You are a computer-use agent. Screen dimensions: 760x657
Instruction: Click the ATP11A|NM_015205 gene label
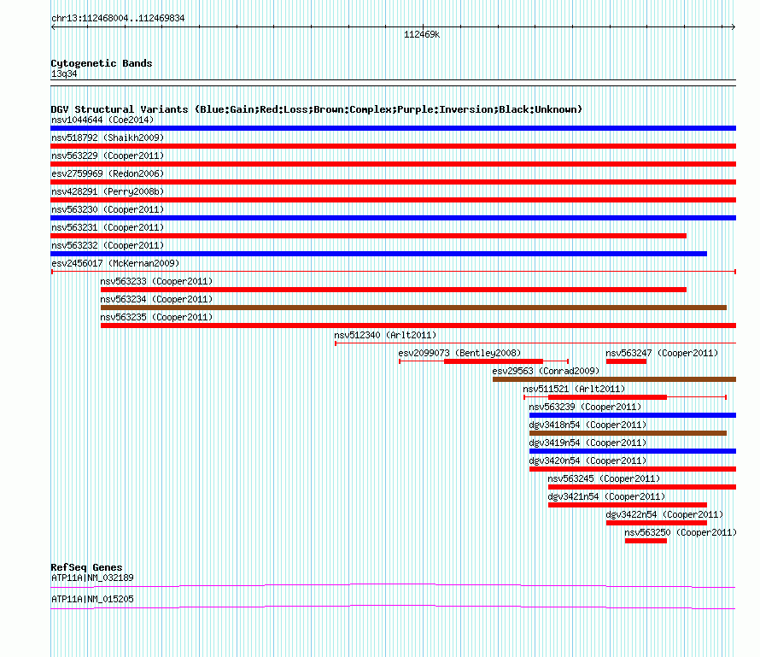pyautogui.click(x=92, y=599)
